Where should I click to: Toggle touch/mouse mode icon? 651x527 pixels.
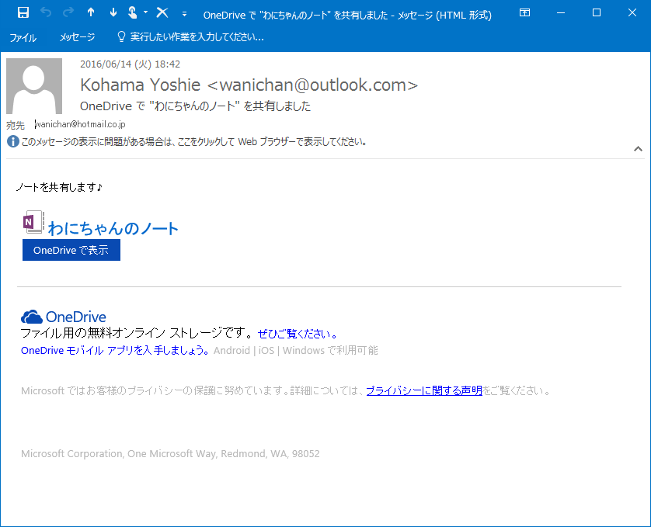click(x=133, y=13)
